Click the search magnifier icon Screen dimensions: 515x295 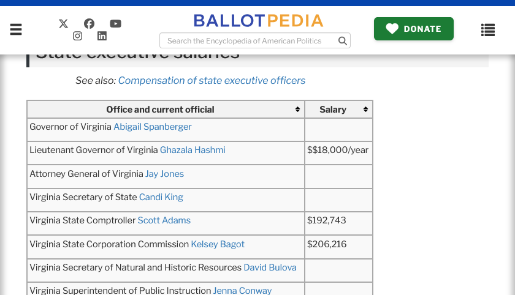tap(343, 41)
